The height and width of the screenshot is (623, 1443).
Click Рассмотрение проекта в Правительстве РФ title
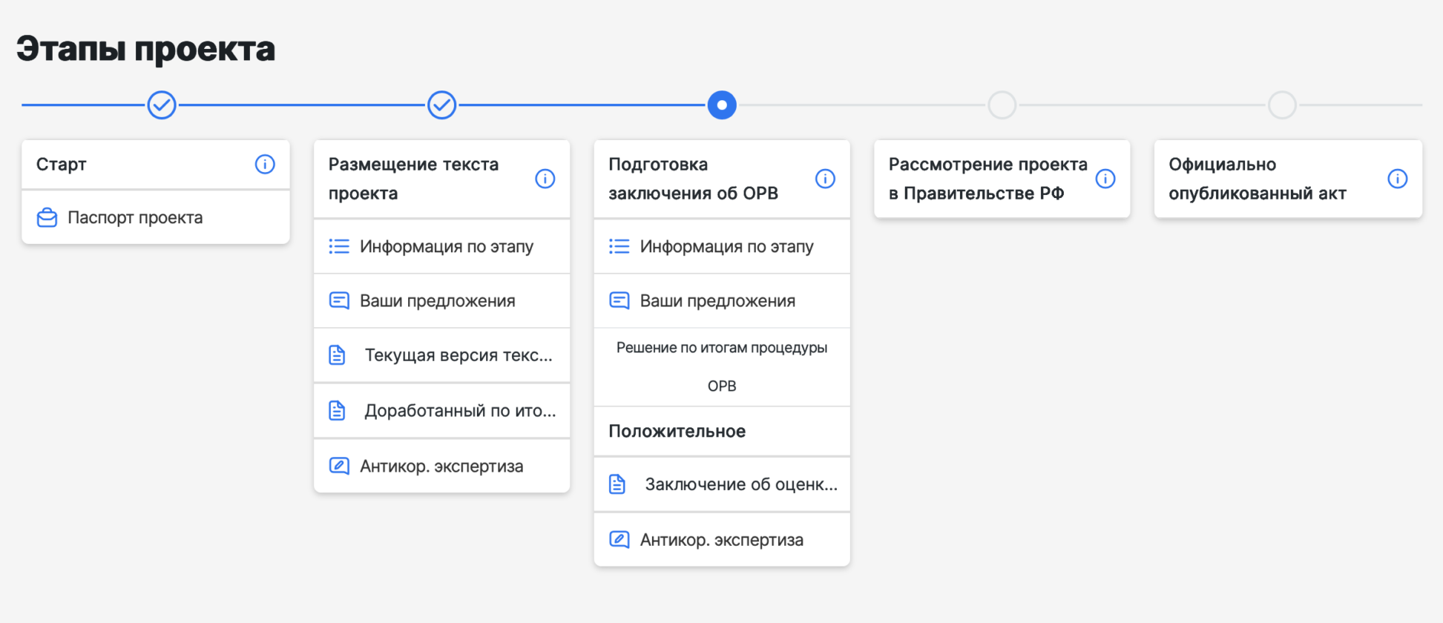(988, 179)
